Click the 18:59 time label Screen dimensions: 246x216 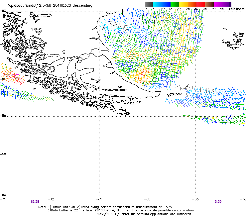click(217, 202)
